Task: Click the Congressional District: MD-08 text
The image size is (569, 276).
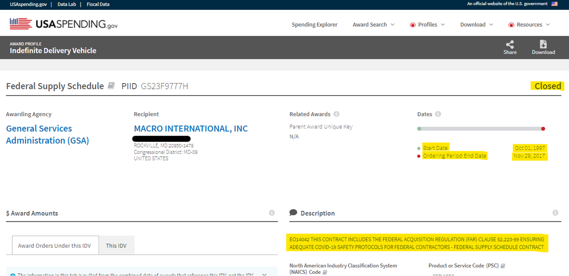Action: (166, 152)
